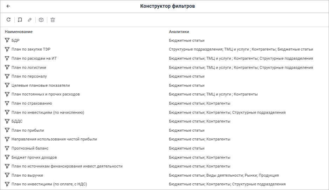Select the План по персоналу row
Image resolution: width=329 pixels, height=190 pixels.
pos(29,76)
